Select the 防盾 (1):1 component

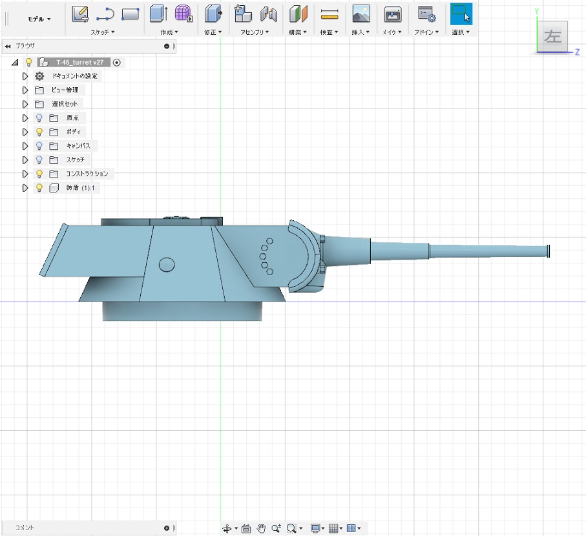click(81, 188)
